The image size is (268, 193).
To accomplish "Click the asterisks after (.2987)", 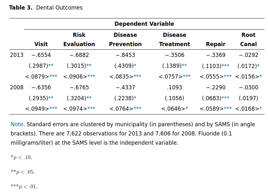I will pos(51,65).
